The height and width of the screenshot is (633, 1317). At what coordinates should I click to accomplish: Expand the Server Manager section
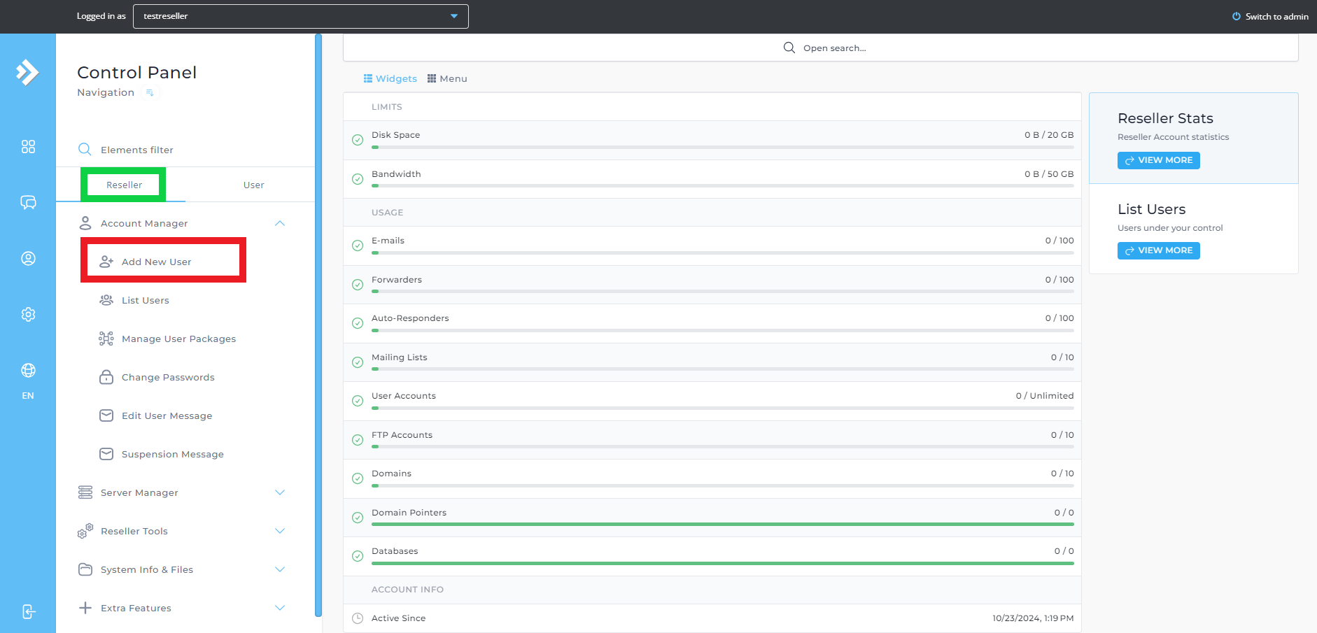pos(280,493)
